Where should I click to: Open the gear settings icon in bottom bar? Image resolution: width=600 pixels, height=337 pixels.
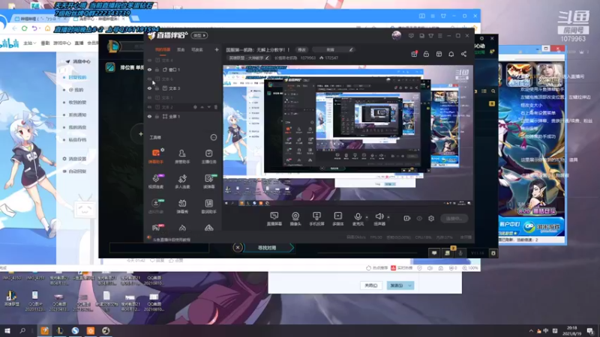click(431, 219)
